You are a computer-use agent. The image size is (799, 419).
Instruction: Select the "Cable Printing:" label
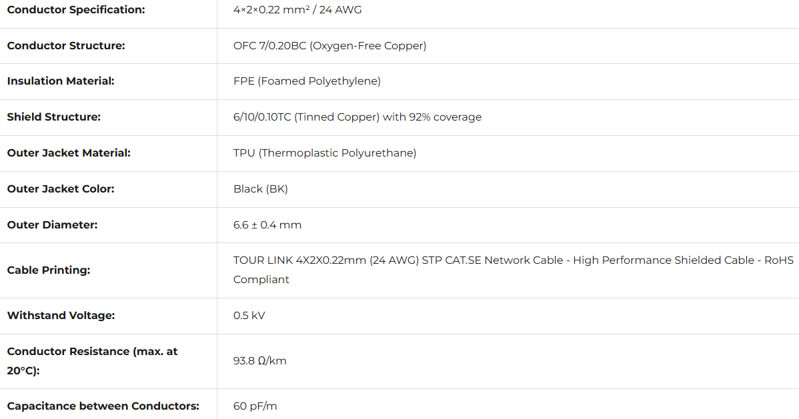pos(49,270)
